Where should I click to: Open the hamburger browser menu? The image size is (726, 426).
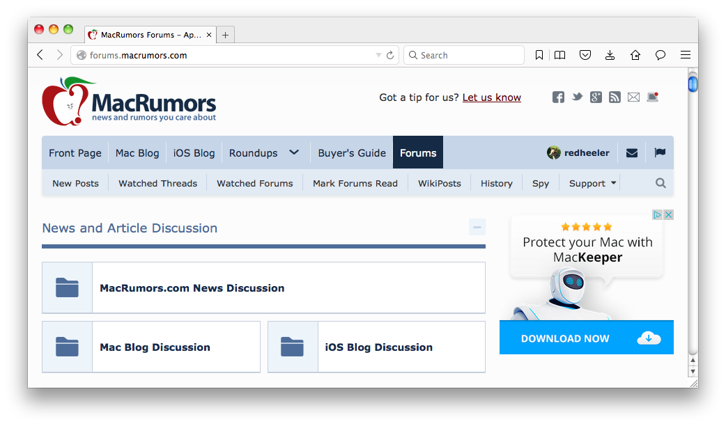click(x=686, y=55)
